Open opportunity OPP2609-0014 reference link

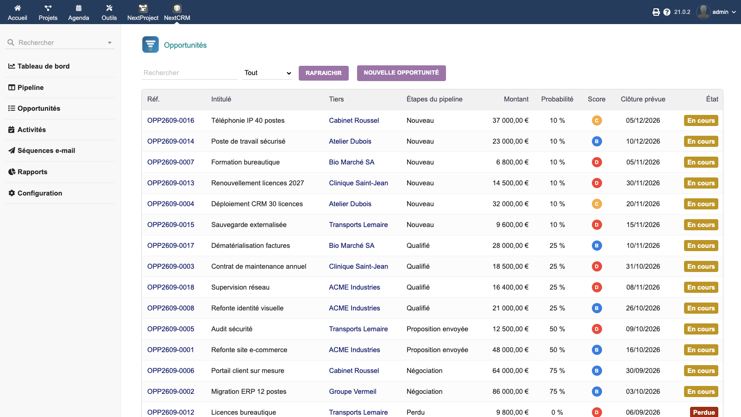170,141
